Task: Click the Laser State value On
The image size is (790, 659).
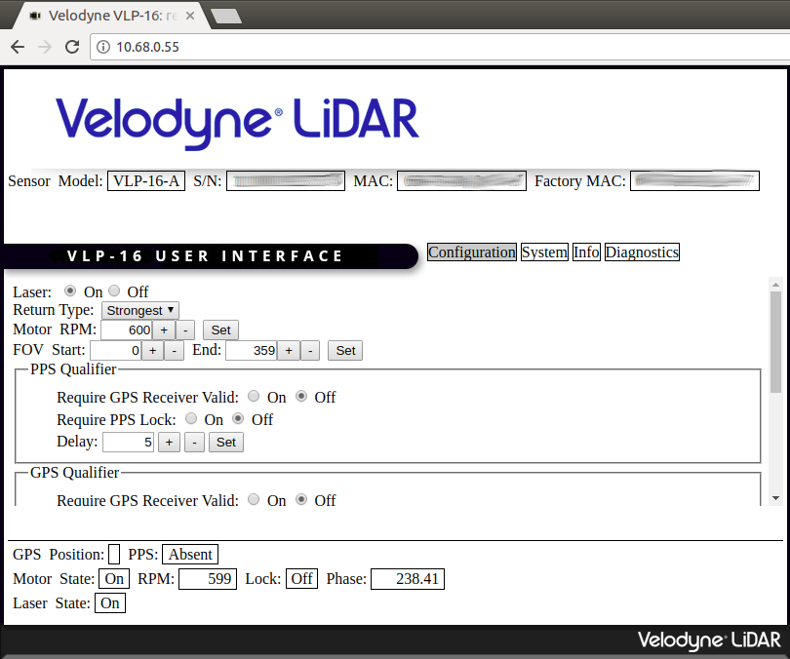Action: (x=110, y=603)
